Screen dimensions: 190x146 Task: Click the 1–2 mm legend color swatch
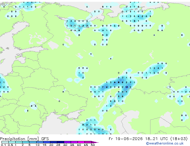[19, 142]
